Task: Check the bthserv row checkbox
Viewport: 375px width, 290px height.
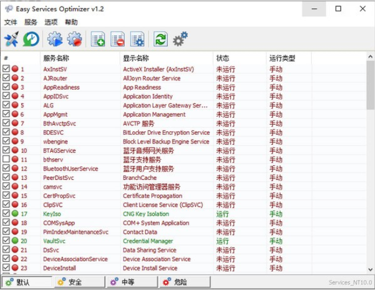Action: pos(6,159)
